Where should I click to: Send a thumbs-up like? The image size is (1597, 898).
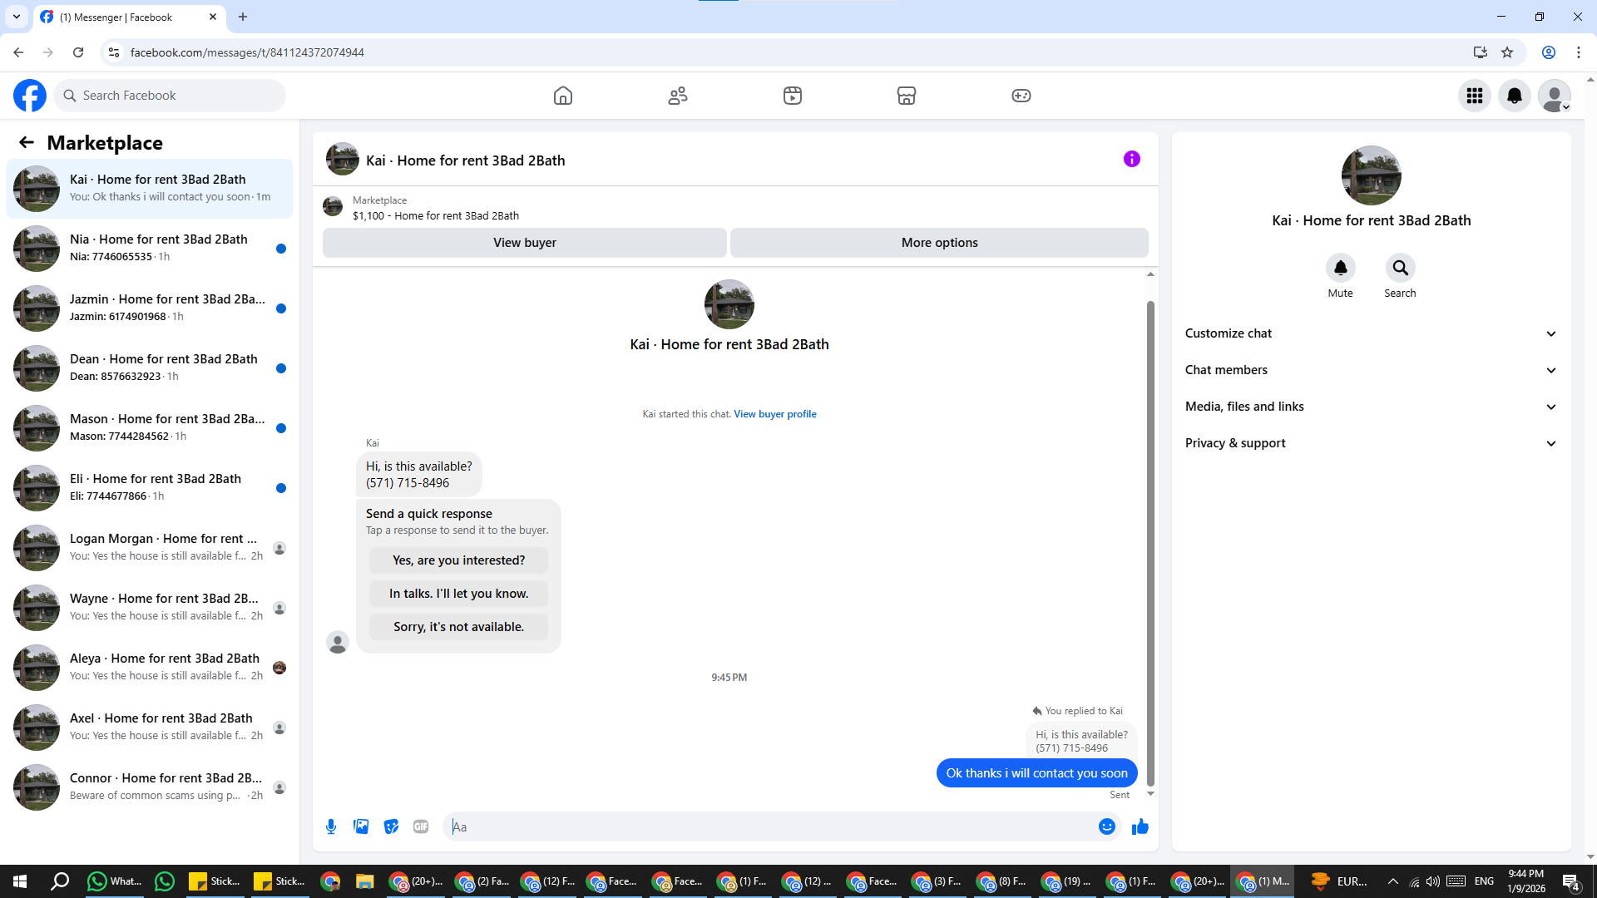(1140, 826)
